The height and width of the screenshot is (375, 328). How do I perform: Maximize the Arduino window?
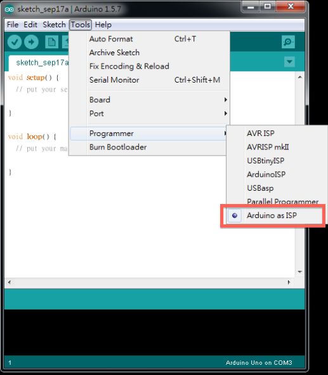267,7
